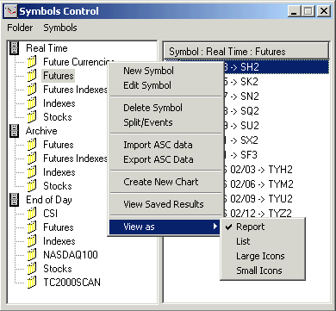Click folder icon beside Real Time Futures Indexes

32,90
